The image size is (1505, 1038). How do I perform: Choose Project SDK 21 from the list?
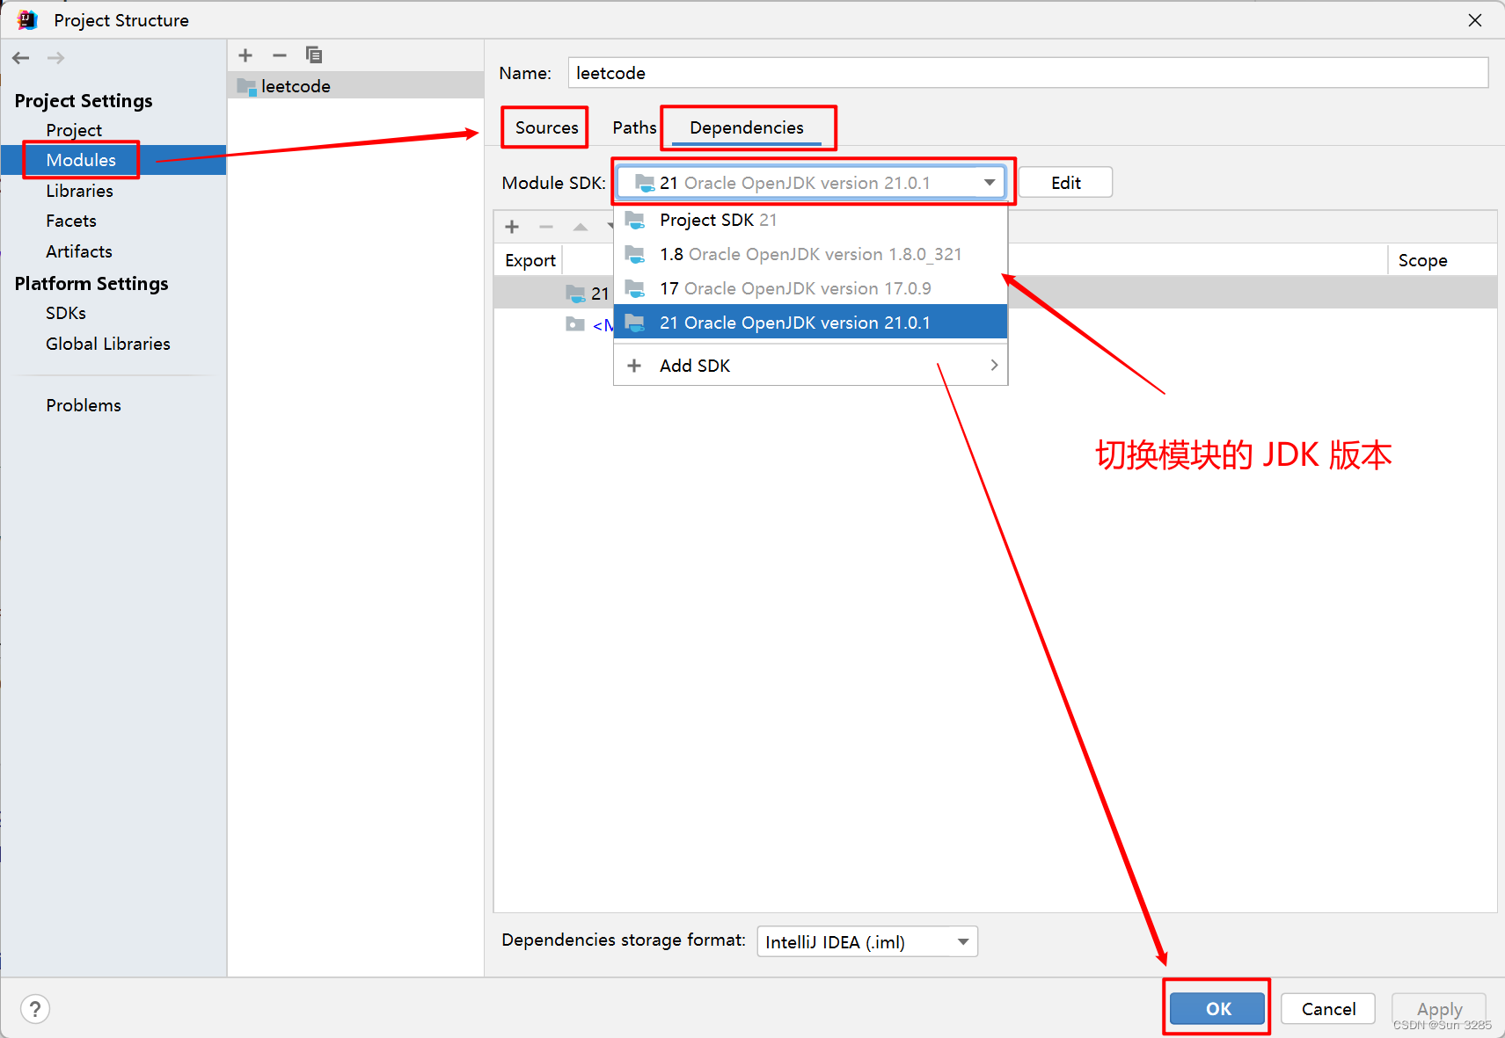(x=810, y=220)
